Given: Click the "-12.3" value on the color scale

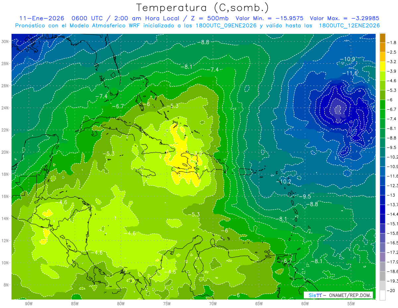Looking at the screenshot, I should coord(393,185).
